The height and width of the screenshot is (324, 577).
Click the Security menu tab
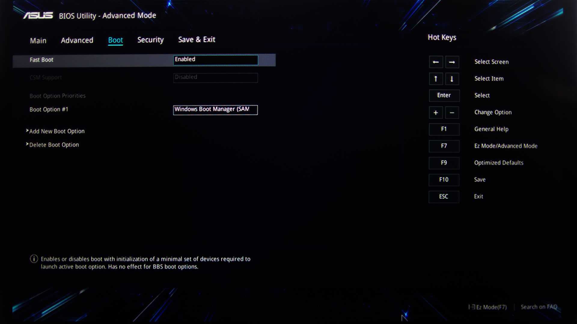coord(150,39)
